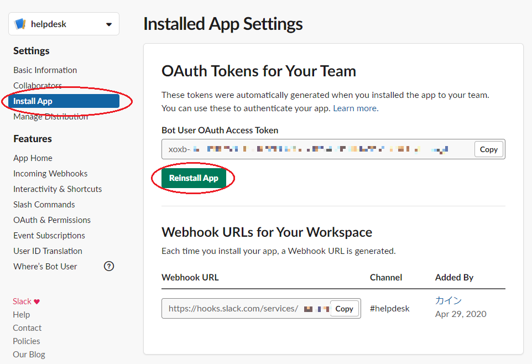Open help icon beside Where's Bot User

coord(109,266)
